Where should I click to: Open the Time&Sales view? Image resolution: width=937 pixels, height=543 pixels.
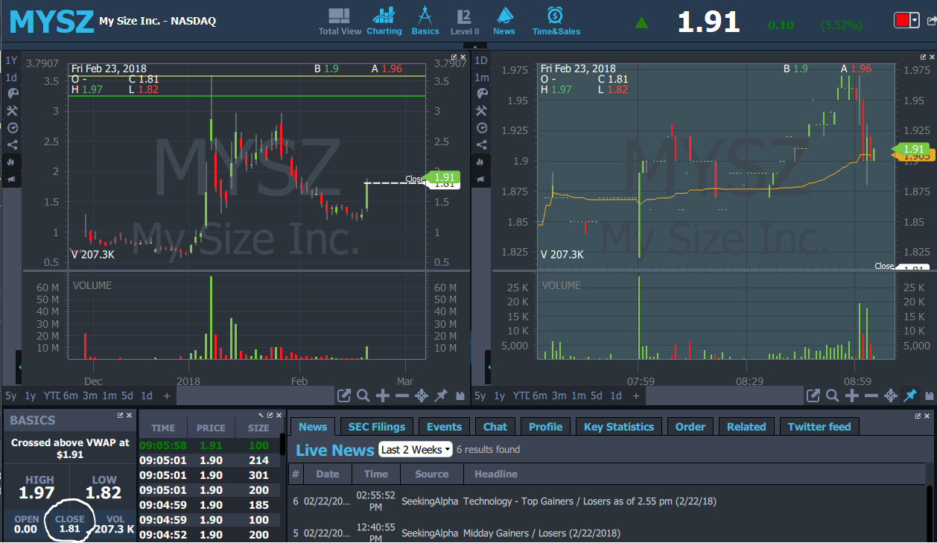556,21
